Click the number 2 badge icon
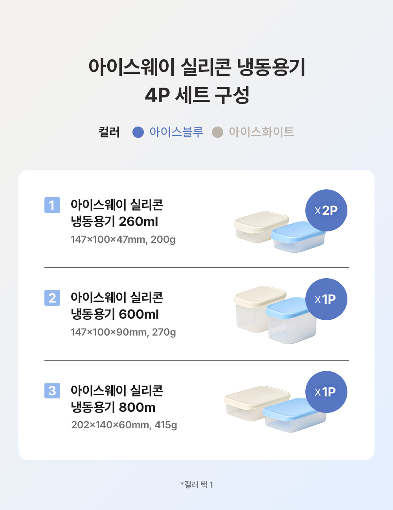393x510 pixels. pyautogui.click(x=52, y=298)
